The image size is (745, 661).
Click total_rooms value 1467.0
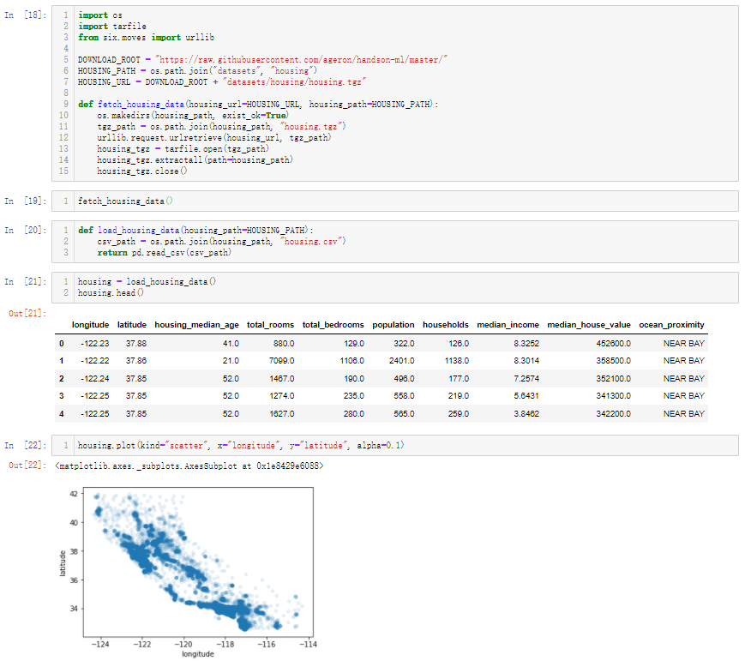[x=282, y=379]
